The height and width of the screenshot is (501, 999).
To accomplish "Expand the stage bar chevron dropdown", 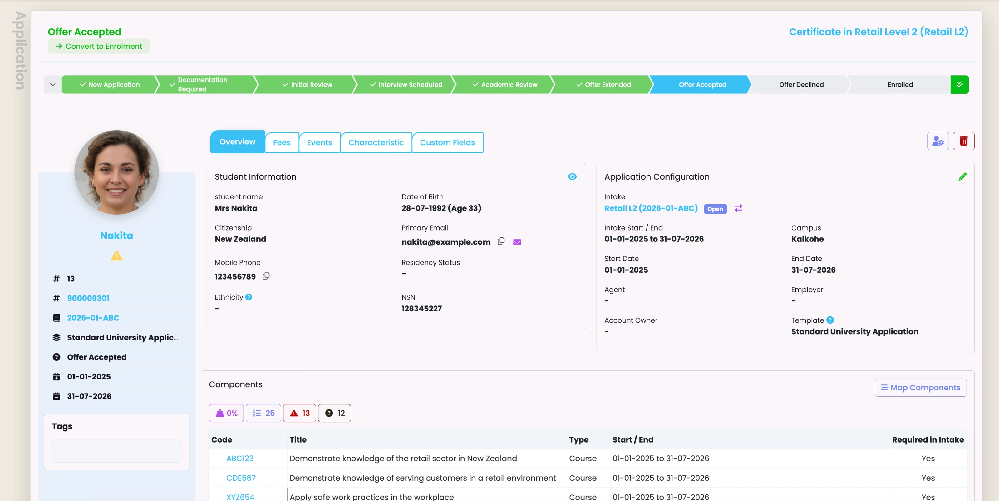I will click(53, 85).
